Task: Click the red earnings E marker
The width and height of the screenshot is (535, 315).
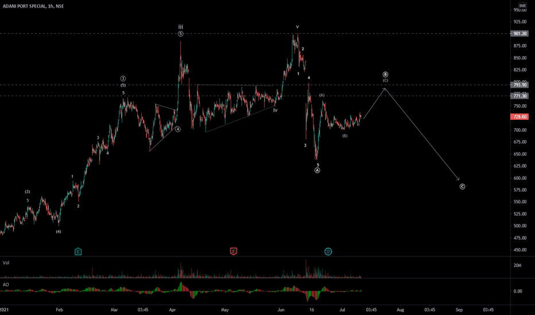Action: point(234,251)
